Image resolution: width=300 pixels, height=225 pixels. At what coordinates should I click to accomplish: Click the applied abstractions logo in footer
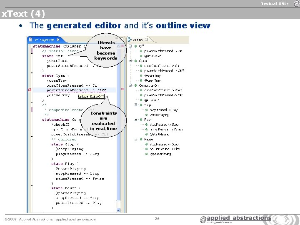pyautogui.click(x=236, y=219)
